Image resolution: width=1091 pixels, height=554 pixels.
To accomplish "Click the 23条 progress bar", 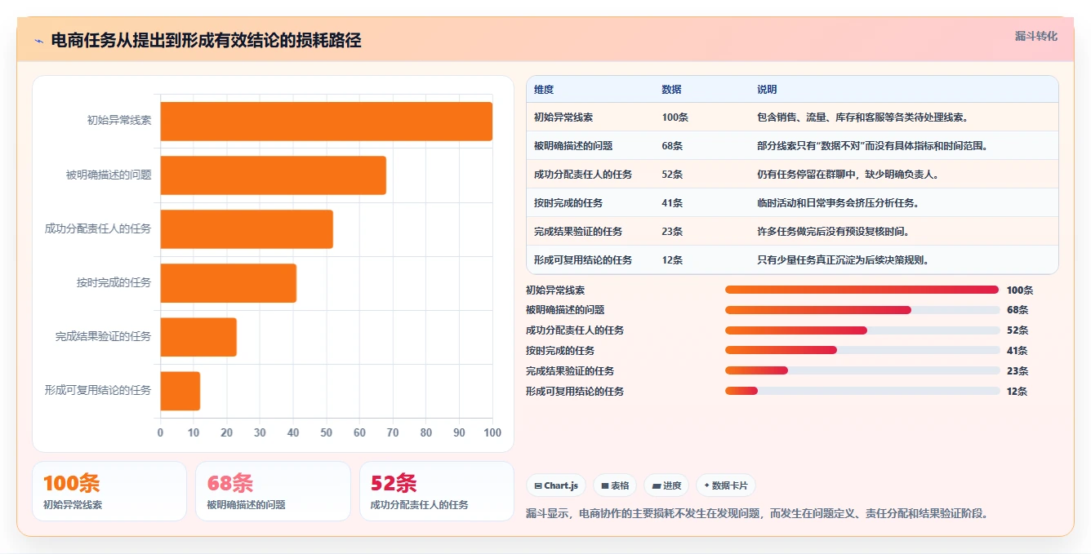I will pos(862,370).
